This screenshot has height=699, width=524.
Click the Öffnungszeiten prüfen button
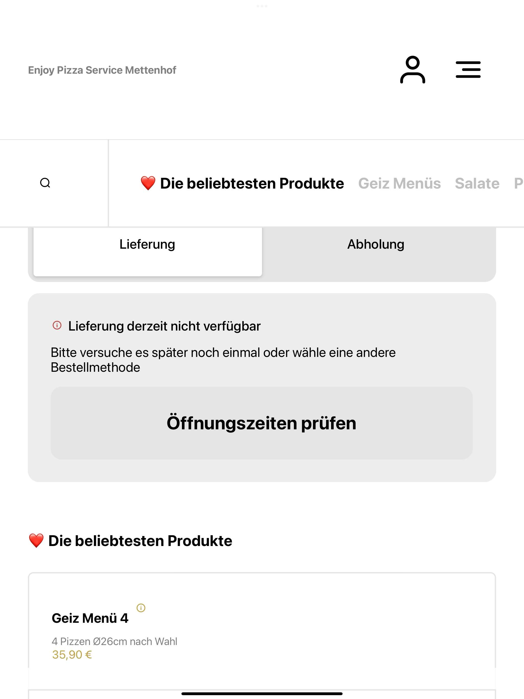pos(262,423)
